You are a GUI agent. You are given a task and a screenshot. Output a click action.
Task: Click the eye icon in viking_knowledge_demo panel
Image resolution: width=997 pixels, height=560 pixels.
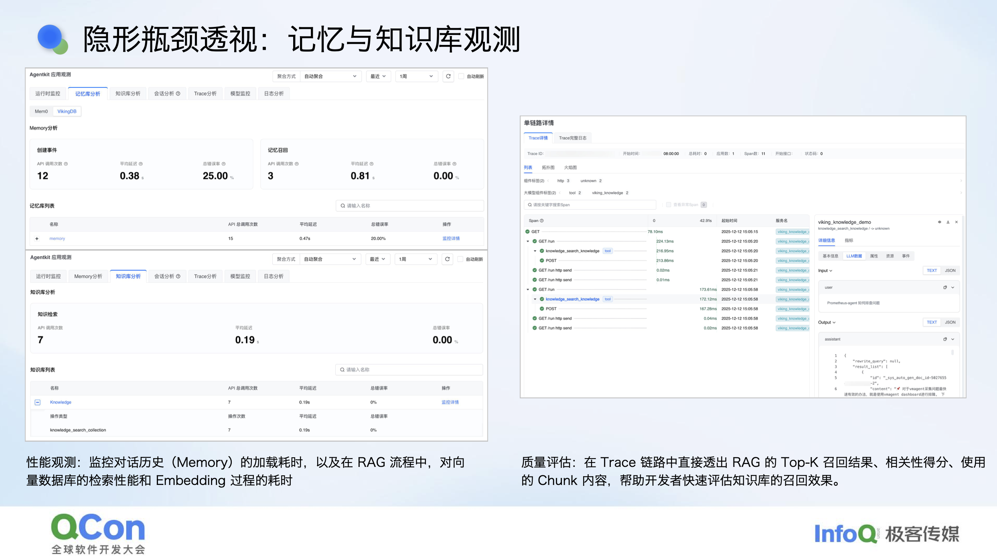(939, 222)
